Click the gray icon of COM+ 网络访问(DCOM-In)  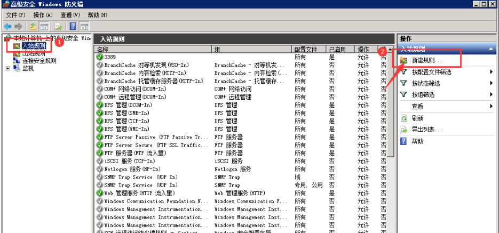point(100,89)
